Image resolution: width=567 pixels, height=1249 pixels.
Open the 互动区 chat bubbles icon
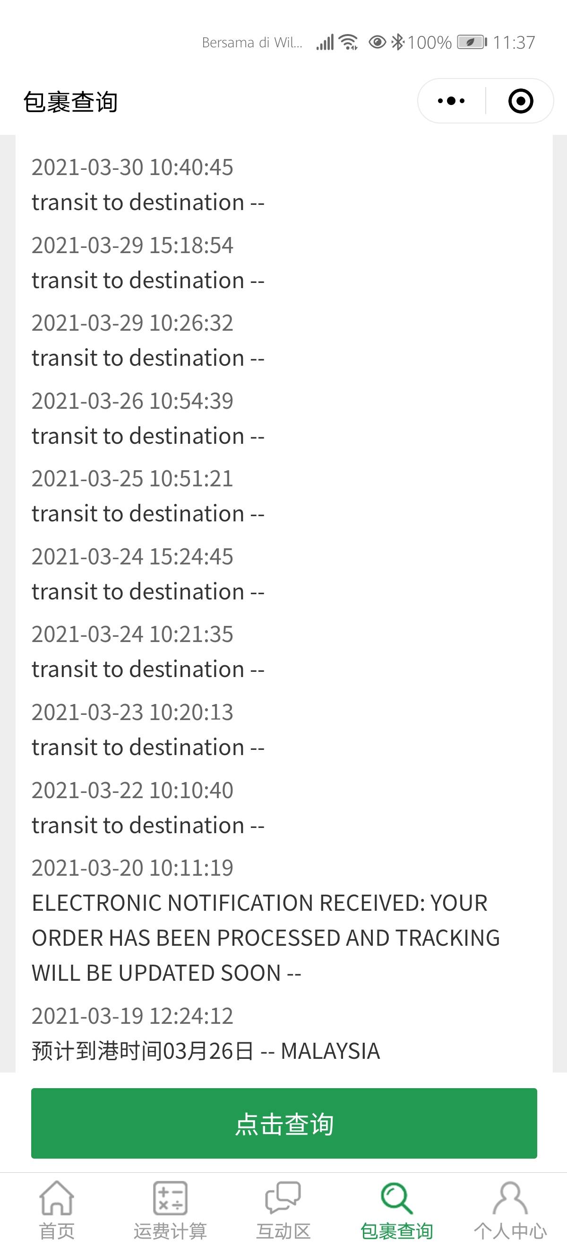pos(283,1197)
